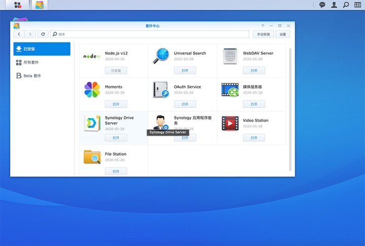Click the Node.js v12 logo

(92, 56)
